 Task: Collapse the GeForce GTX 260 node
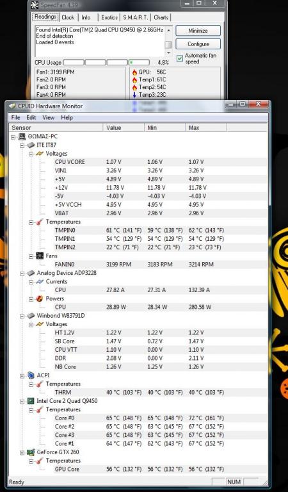coord(22,452)
